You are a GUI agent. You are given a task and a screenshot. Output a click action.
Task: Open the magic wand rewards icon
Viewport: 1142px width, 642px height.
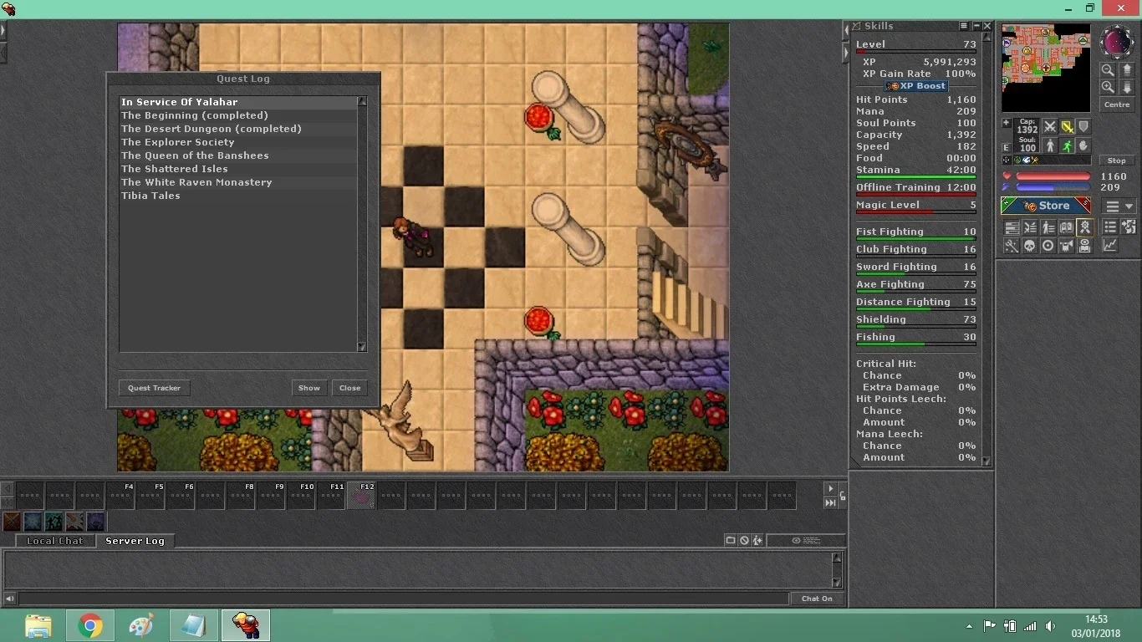[1012, 245]
